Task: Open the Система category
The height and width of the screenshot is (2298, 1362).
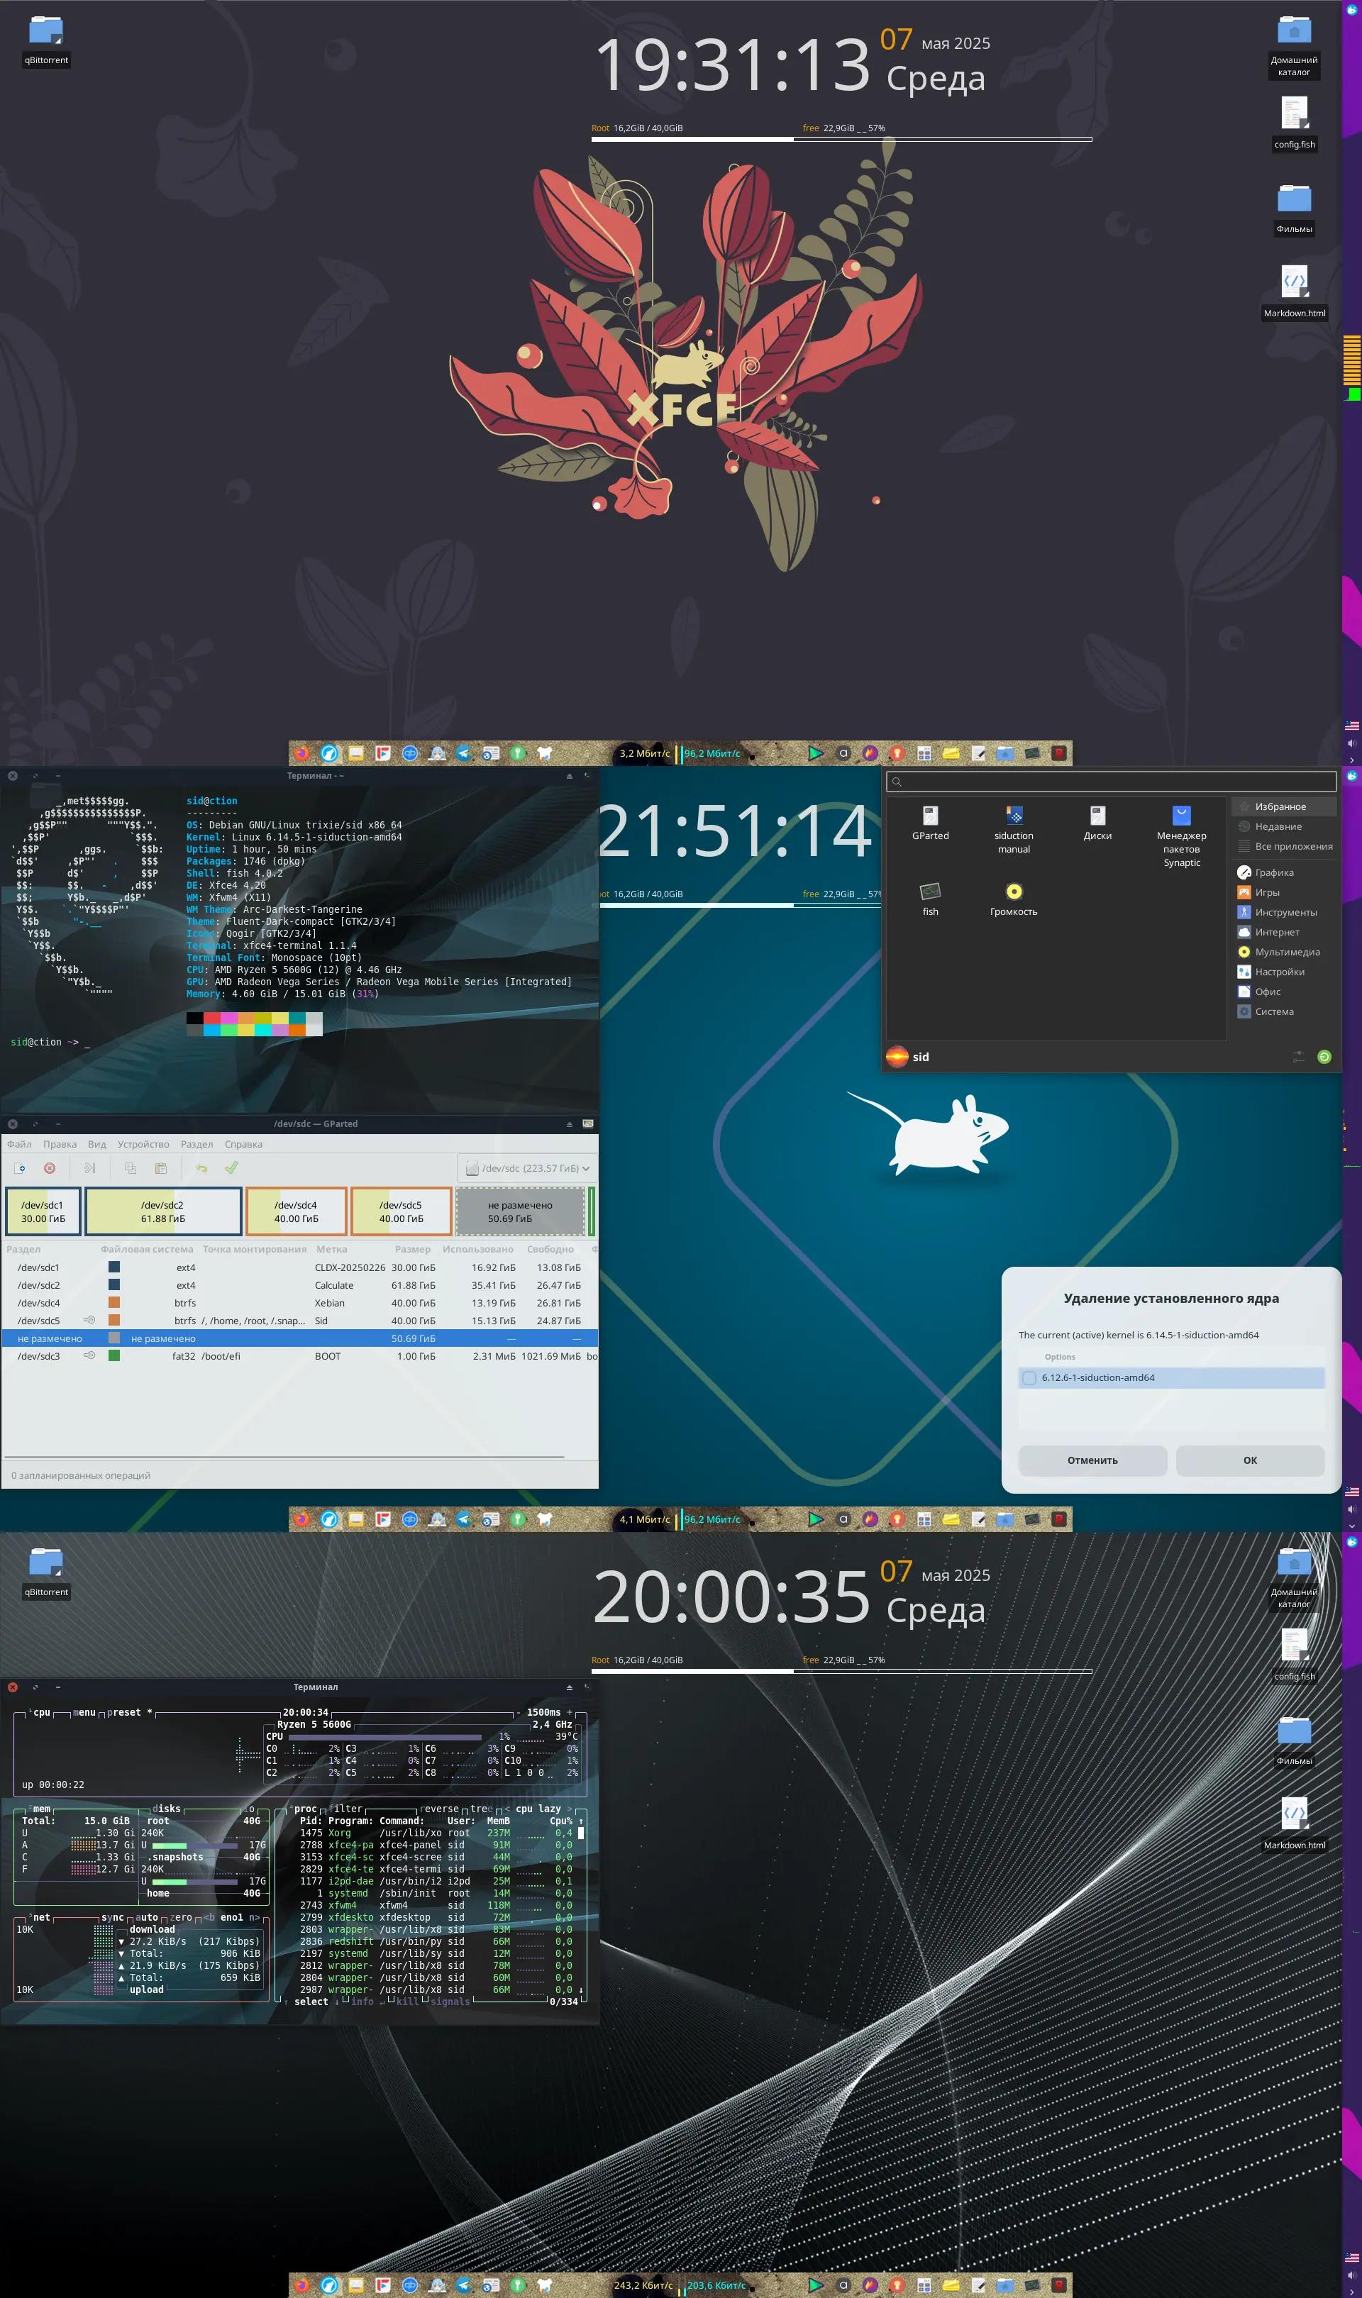Action: [1284, 1011]
